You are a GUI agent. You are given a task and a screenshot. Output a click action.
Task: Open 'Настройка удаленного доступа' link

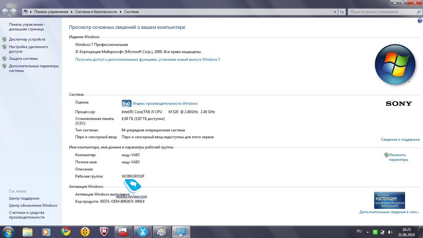tap(28, 49)
